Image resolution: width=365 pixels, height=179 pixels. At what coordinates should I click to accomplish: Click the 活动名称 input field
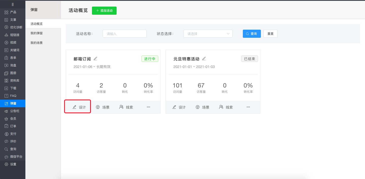point(124,33)
